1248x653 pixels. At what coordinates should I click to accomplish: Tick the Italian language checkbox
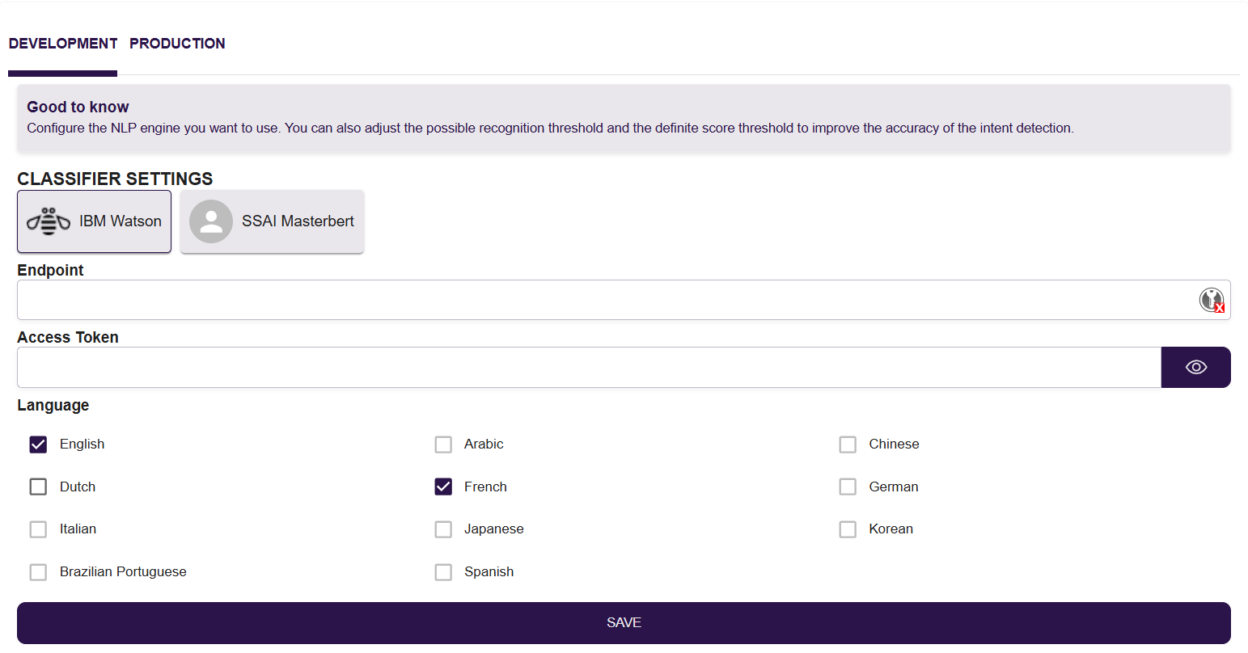pos(38,529)
